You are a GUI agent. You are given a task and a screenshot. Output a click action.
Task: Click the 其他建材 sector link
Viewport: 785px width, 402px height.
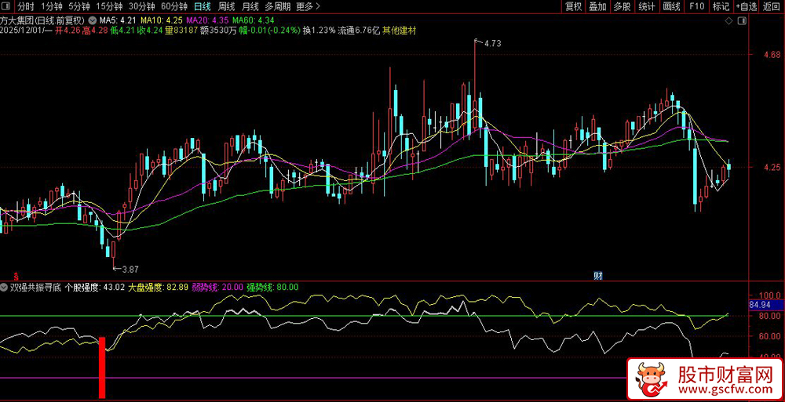[399, 30]
